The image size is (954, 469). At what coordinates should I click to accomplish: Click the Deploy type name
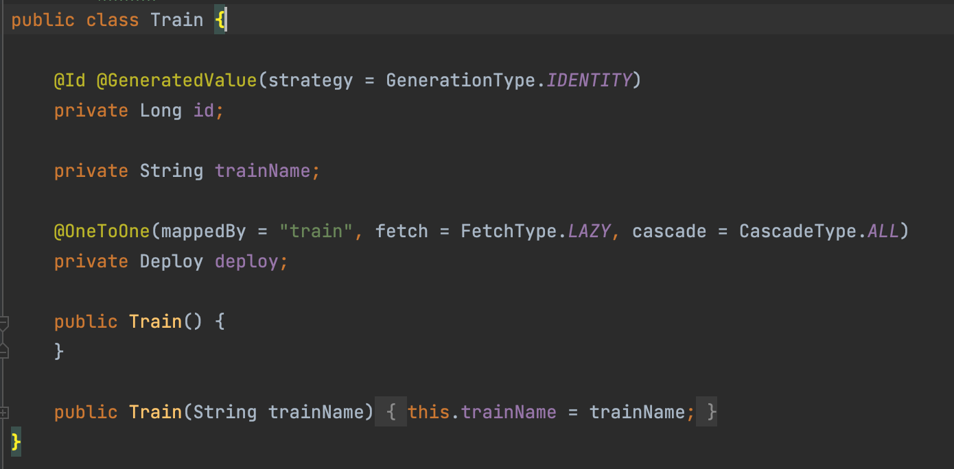pyautogui.click(x=172, y=261)
